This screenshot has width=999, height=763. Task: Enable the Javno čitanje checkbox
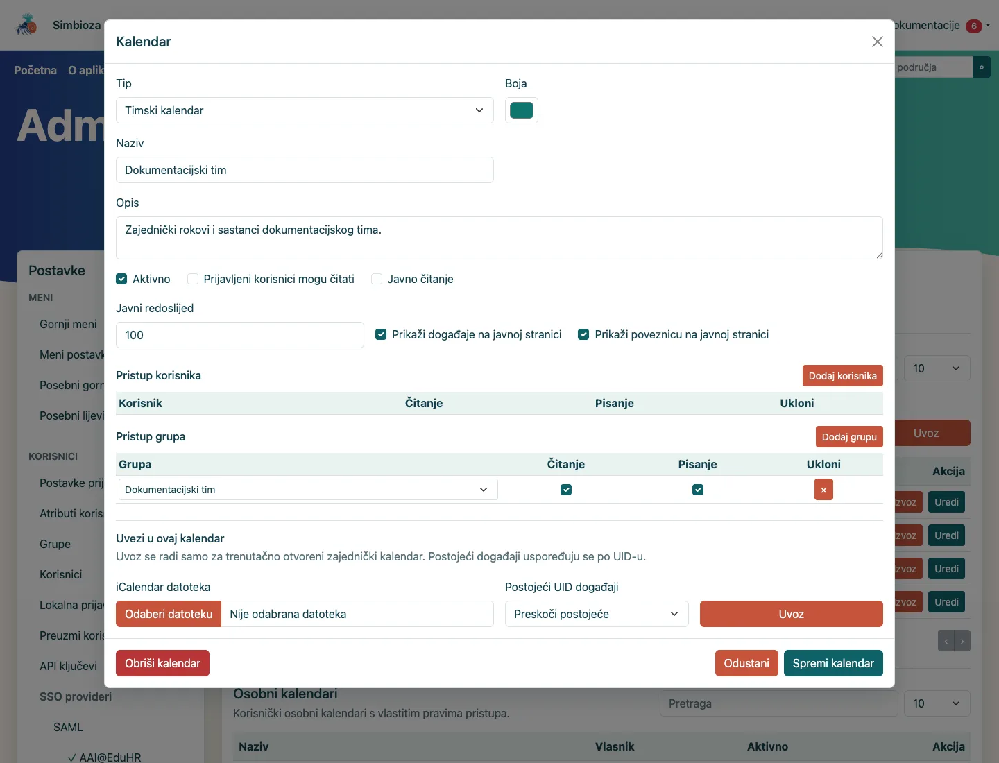tap(377, 279)
